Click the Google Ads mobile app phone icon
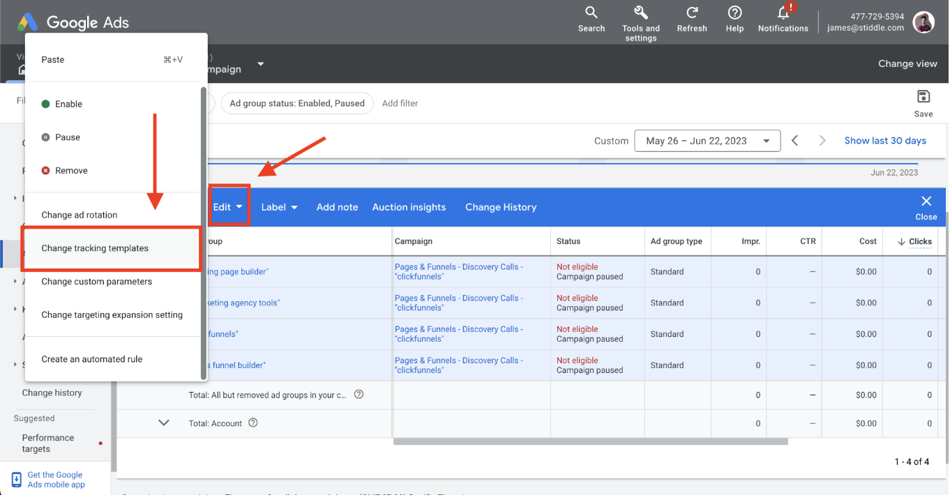 (16, 480)
